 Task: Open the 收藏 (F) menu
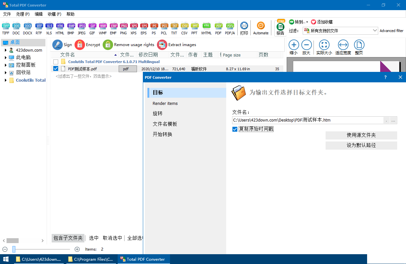[x=54, y=14]
